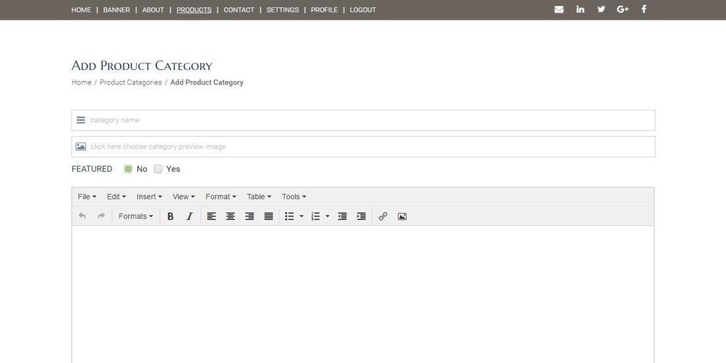
Task: Open the editor Format menu
Action: [x=221, y=197]
